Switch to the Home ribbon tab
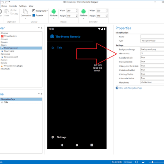164x164 pixels. 4,6
